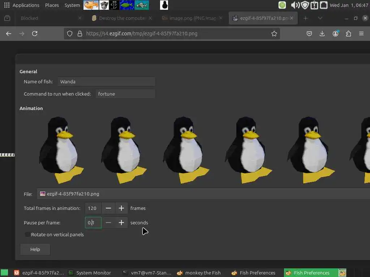Decrease total frames with minus button
Viewport: 370px width, 277px height.
pyautogui.click(x=108, y=208)
